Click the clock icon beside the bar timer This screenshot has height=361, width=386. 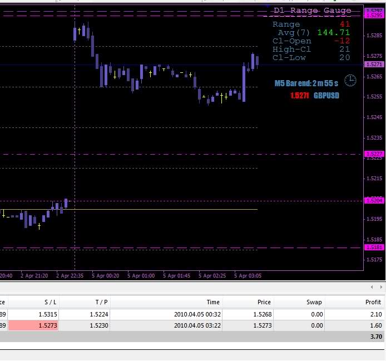tap(350, 80)
